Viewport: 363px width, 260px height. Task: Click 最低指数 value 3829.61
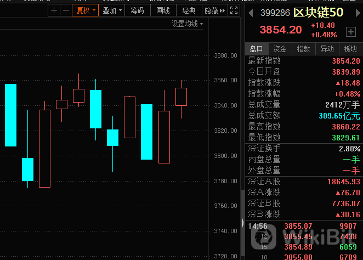point(346,138)
